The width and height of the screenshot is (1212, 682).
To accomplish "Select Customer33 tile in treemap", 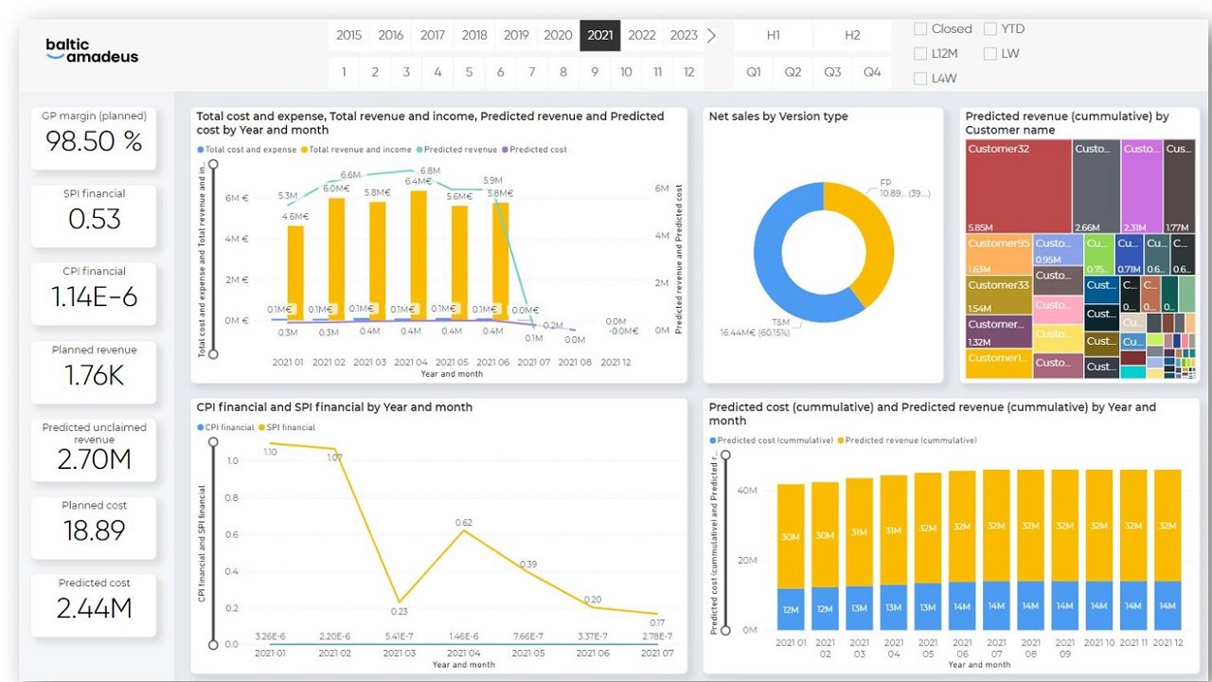I will (x=999, y=296).
